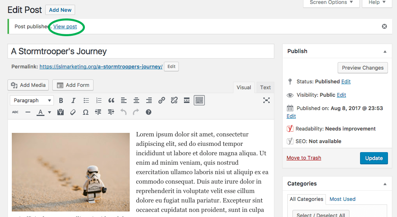Apply text color with the A icon
Image resolution: width=397 pixels, height=217 pixels.
point(40,112)
